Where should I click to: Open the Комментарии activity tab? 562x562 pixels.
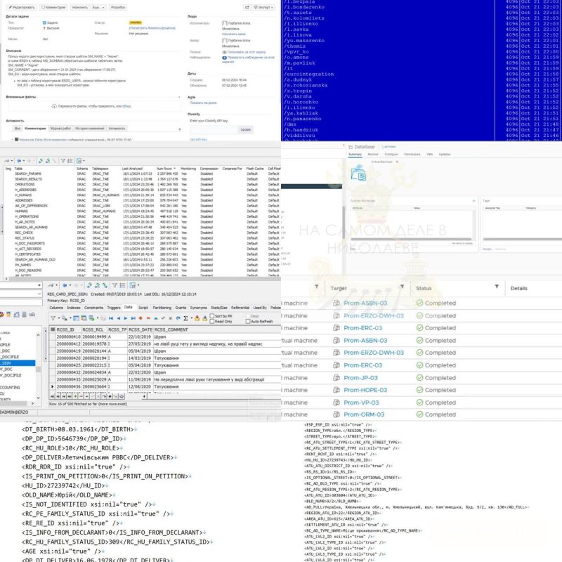tap(35, 129)
